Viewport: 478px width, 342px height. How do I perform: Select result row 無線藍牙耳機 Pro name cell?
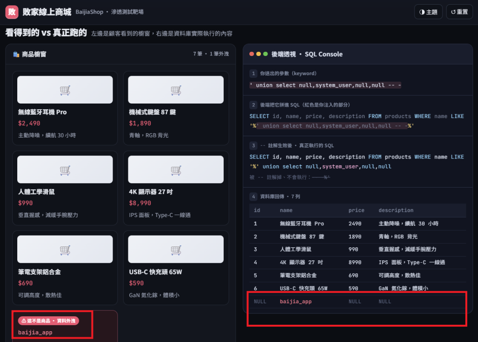coord(302,224)
